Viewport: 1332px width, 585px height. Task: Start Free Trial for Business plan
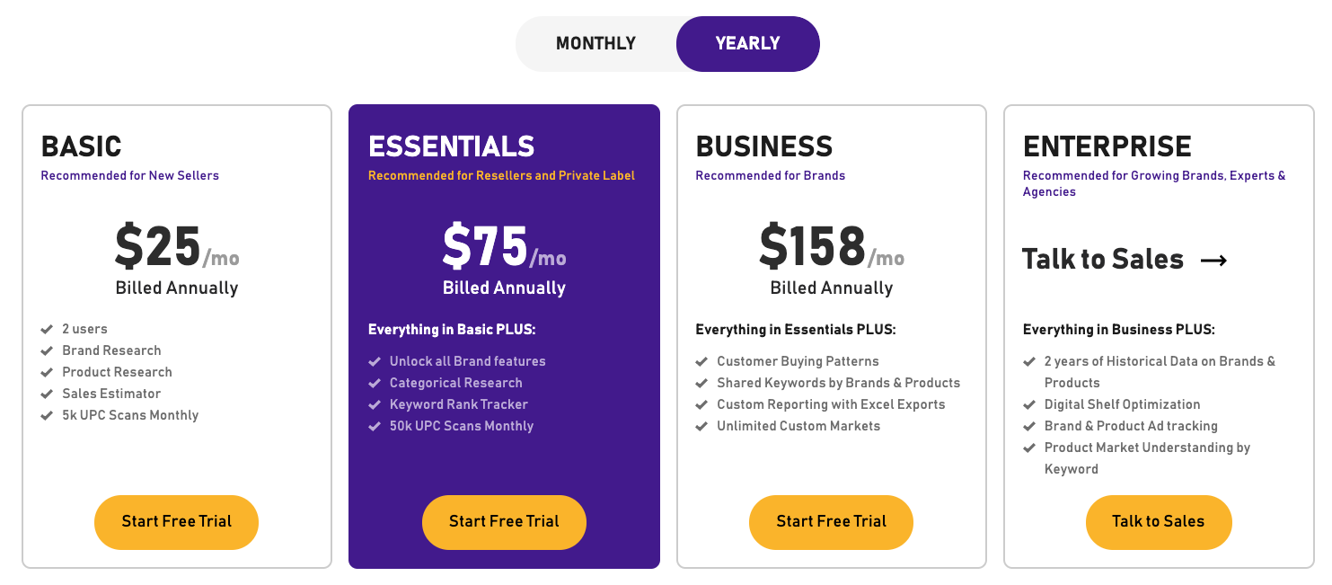[x=831, y=522]
